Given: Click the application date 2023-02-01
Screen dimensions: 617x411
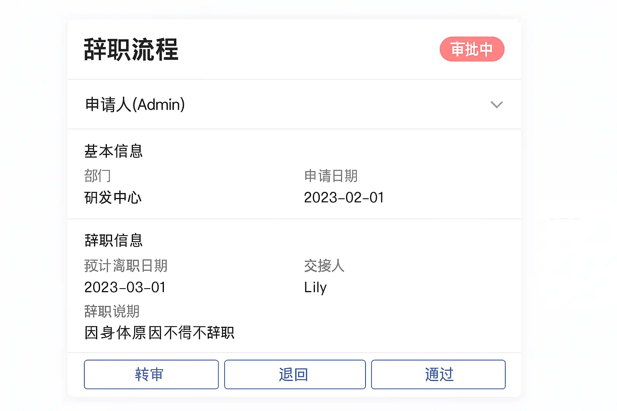Looking at the screenshot, I should click(x=344, y=197).
